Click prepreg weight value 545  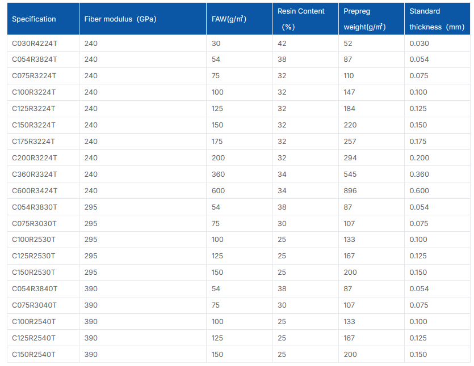click(350, 175)
